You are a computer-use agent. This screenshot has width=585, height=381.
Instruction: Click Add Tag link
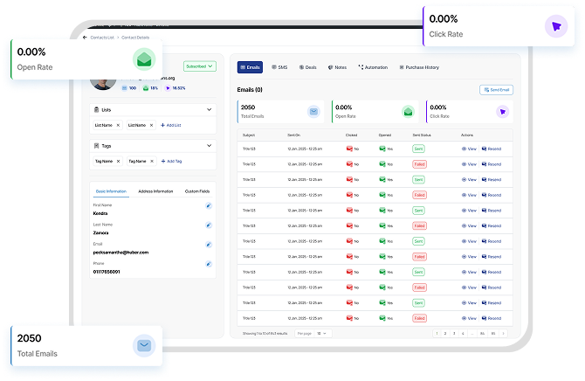click(x=170, y=161)
